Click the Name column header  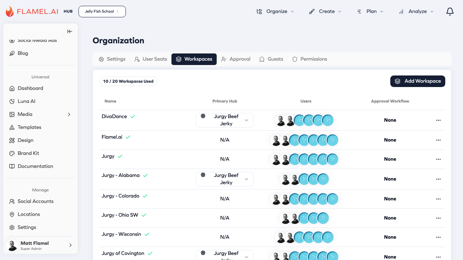[110, 101]
